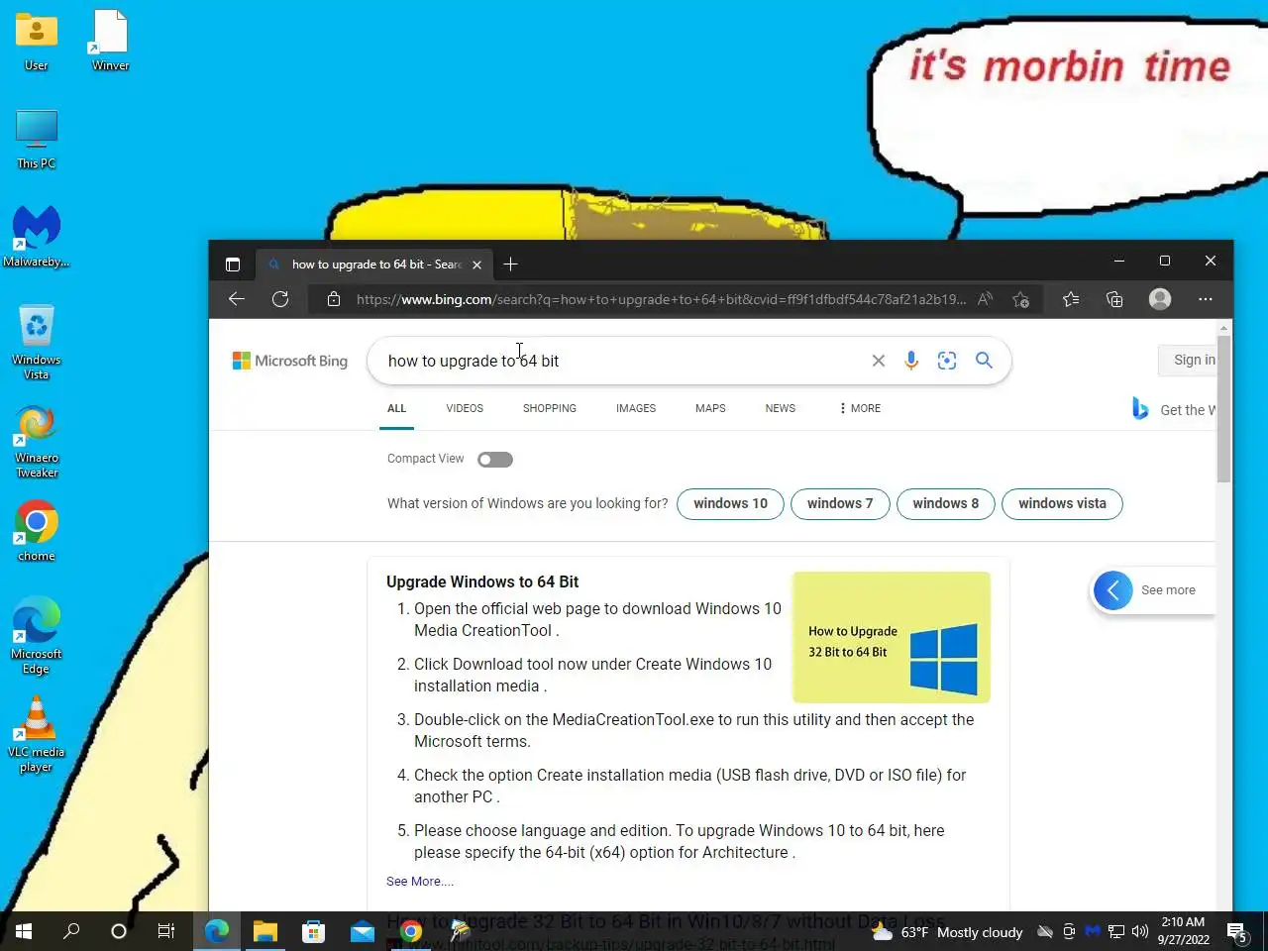Switch to the MAPS tab
This screenshot has width=1268, height=951.
point(710,408)
